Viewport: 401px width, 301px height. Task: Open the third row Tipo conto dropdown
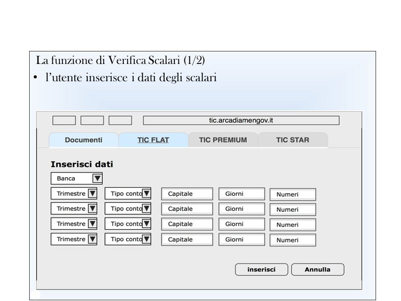point(146,224)
